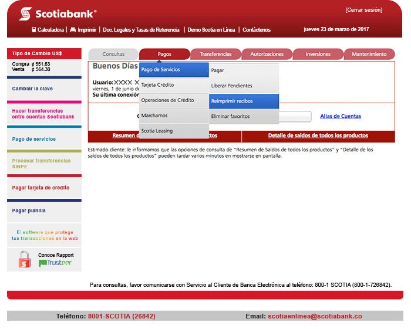Image resolution: width=411 pixels, height=329 pixels.
Task: Expand Tarjeta Crédito menu entry
Action: [174, 85]
